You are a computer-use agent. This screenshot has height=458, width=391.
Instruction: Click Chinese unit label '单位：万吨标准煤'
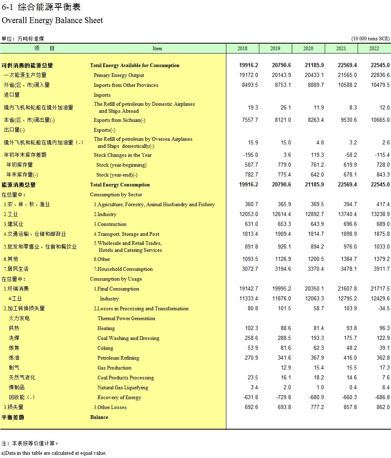coord(23,39)
